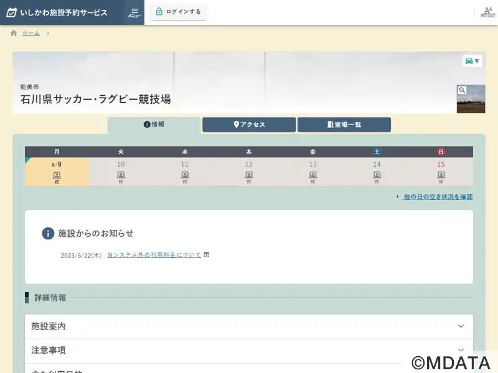Select Thursday 12 in the week calendar
The image size is (498, 373).
coord(249,172)
